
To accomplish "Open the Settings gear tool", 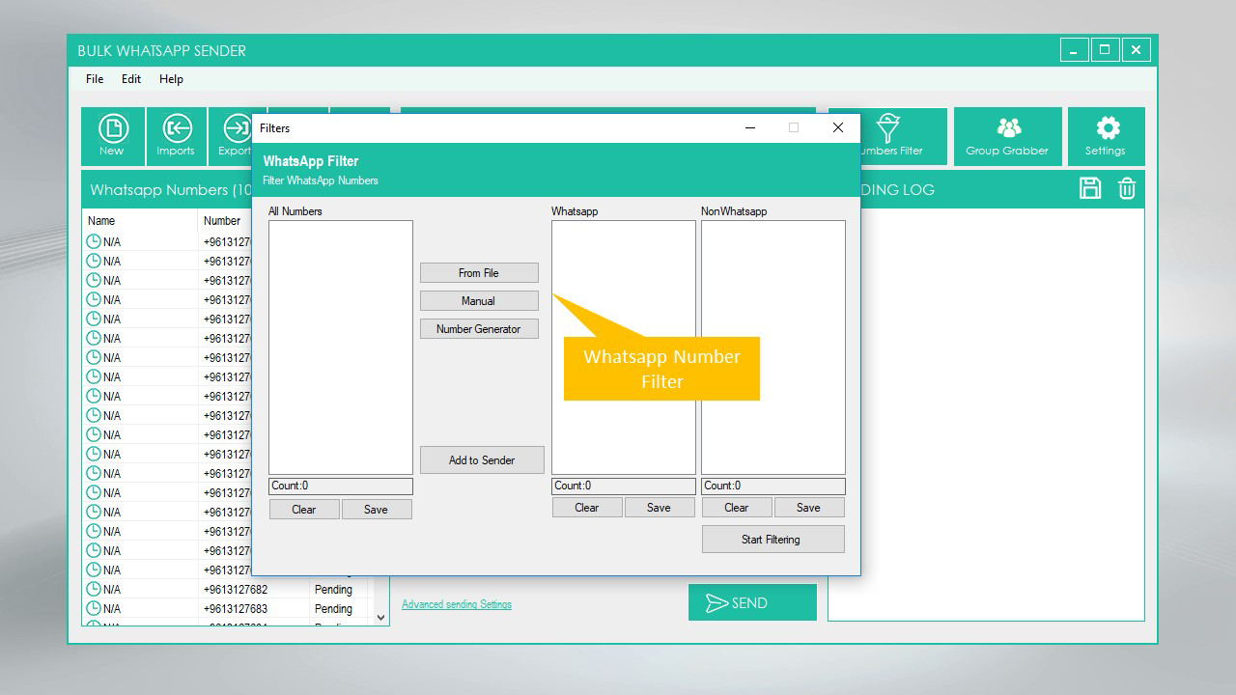I will [1106, 136].
